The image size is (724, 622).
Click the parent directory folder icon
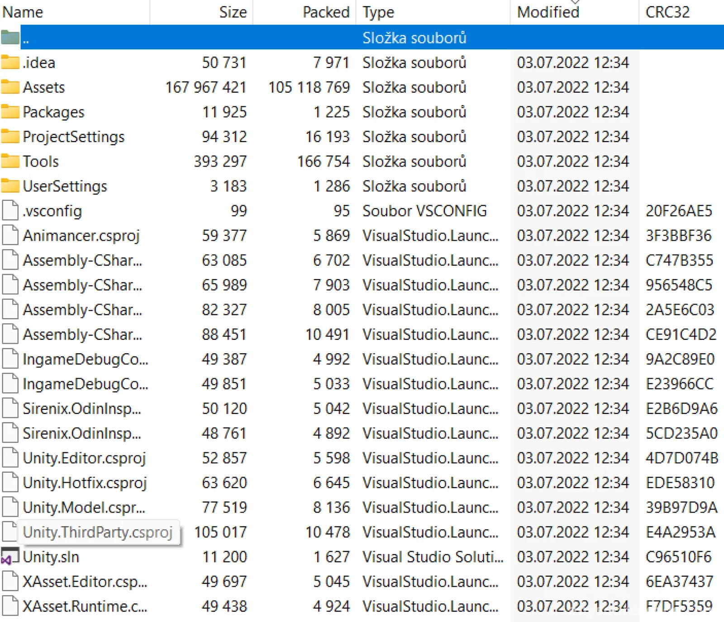(x=10, y=38)
